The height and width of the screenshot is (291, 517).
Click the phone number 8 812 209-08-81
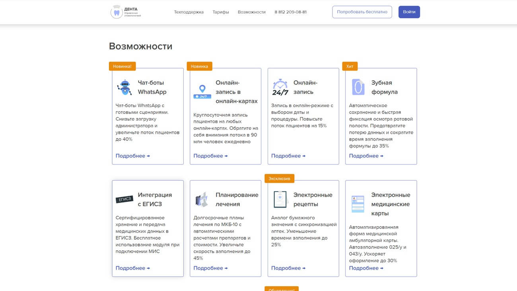tap(290, 12)
